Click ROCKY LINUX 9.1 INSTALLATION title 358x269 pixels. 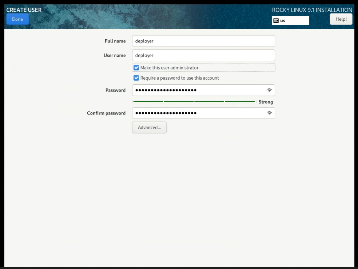[x=312, y=10]
